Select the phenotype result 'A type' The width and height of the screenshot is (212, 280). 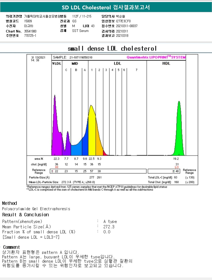pyautogui.click(x=110, y=221)
